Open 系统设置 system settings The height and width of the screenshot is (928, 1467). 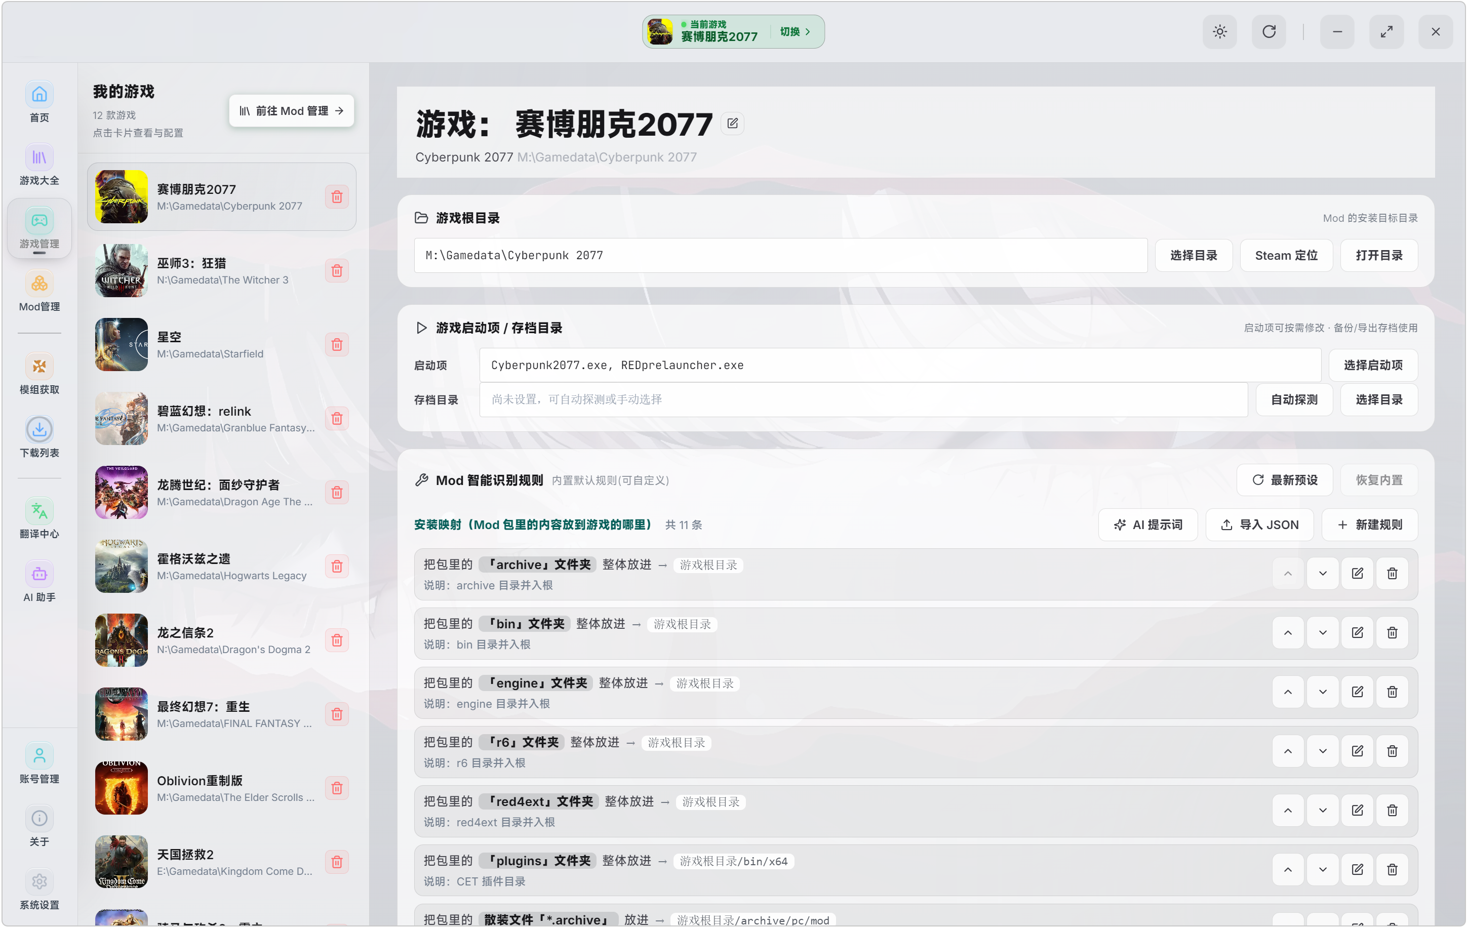[x=39, y=890]
